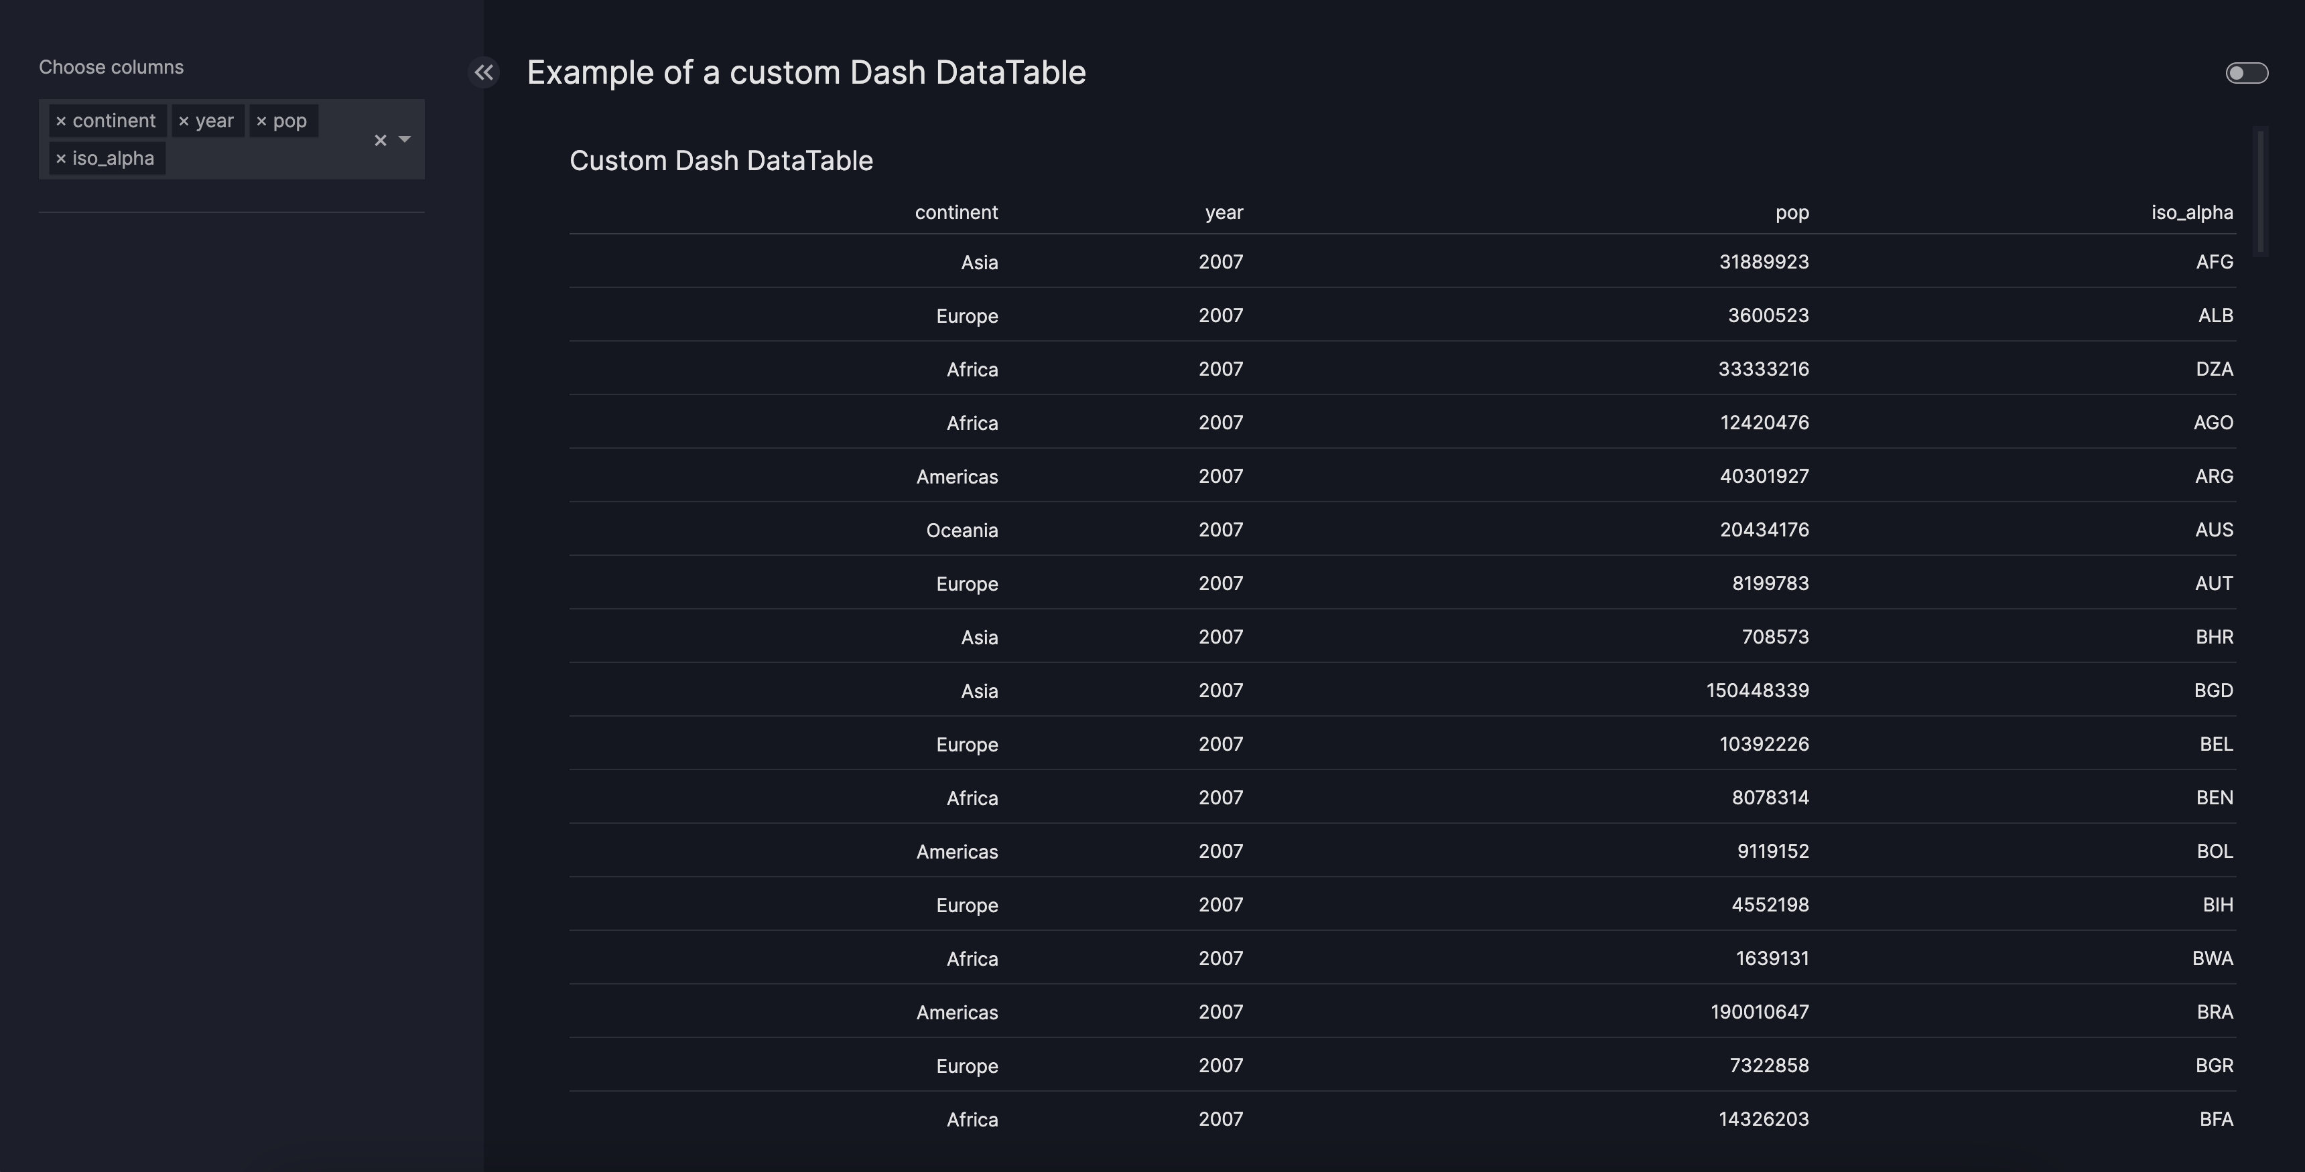Select the ALB cell
This screenshot has height=1172, width=2305.
[x=2215, y=316]
